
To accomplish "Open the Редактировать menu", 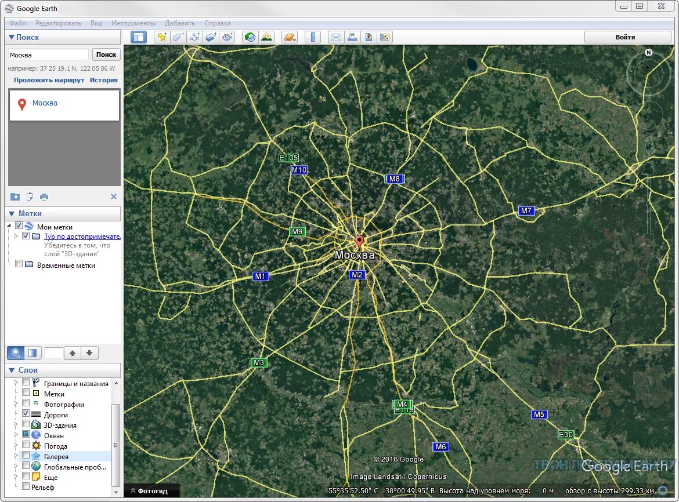I will pyautogui.click(x=58, y=23).
